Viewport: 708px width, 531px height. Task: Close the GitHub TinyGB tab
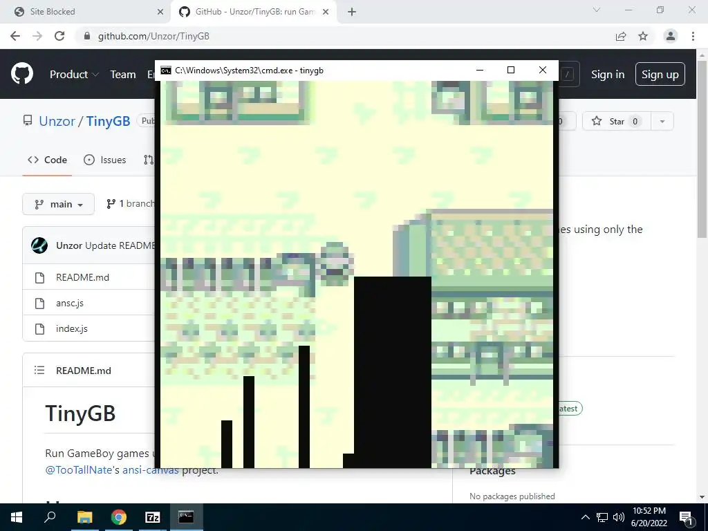point(326,12)
